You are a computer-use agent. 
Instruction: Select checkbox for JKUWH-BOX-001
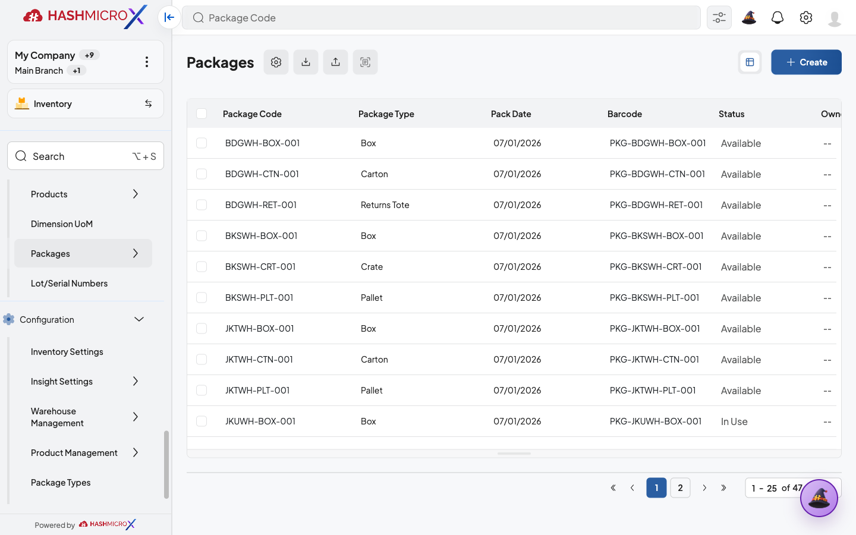[202, 421]
